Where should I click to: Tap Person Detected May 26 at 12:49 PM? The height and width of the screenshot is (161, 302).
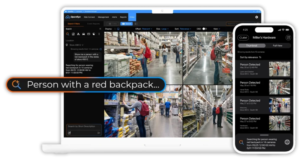point(264,69)
